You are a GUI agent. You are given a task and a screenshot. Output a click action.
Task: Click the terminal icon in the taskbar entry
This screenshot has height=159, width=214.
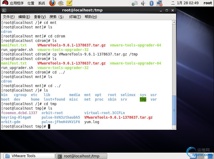(x=60, y=156)
